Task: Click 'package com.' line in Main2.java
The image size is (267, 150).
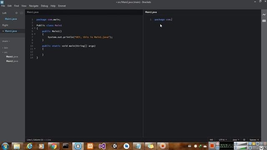Action: coord(163,20)
